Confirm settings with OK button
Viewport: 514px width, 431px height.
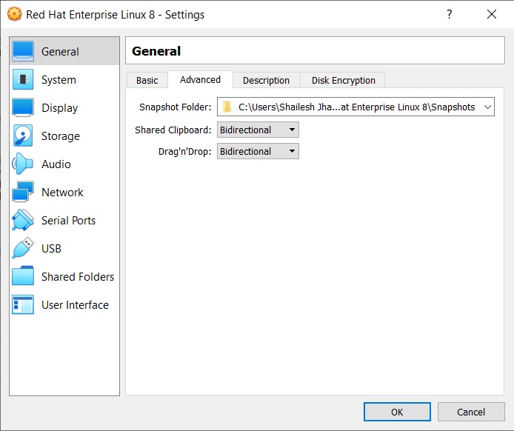(397, 412)
